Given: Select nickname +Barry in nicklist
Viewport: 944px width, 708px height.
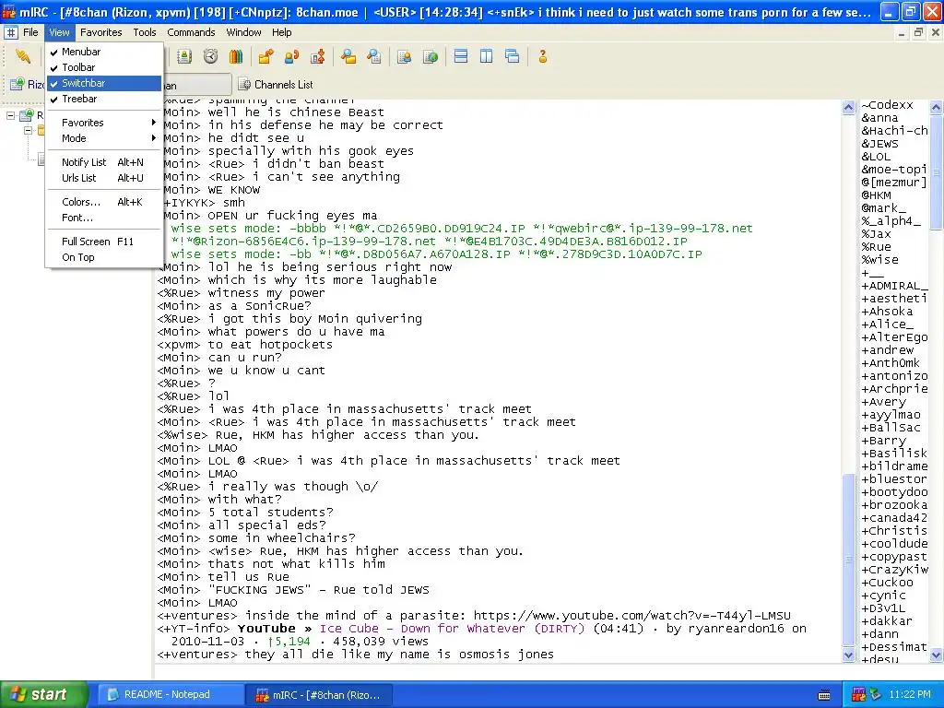Looking at the screenshot, I should (x=883, y=440).
